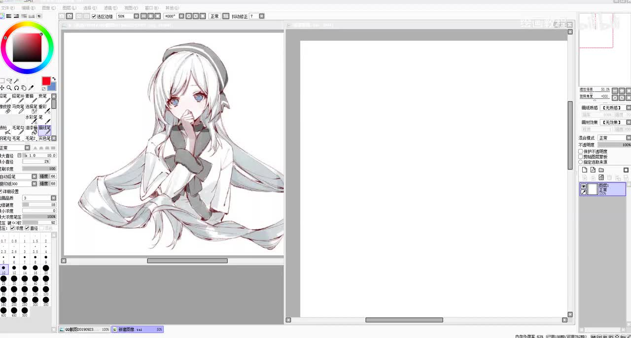This screenshot has width=631, height=338.
Task: Adjust the layer 不透明度 opacity slider
Action: coord(614,145)
